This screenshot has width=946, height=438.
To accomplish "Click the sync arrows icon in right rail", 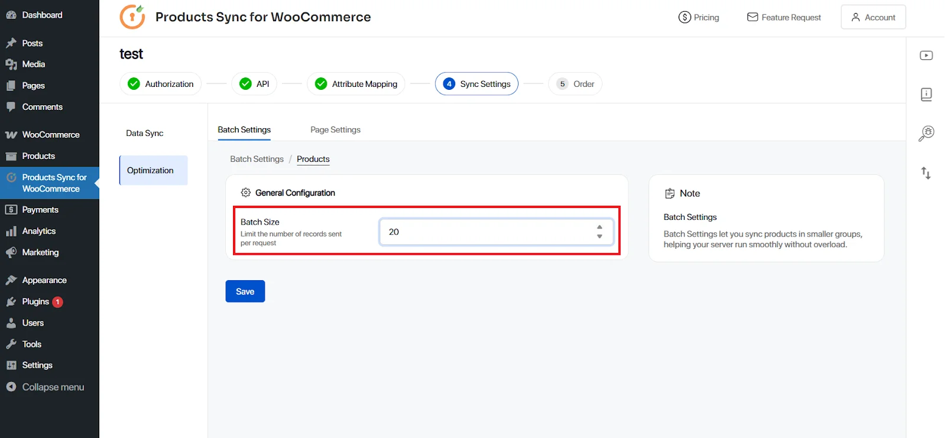I will pos(926,173).
